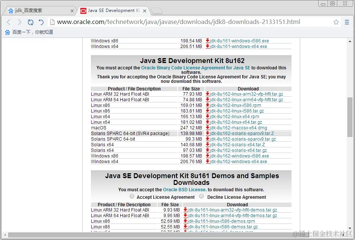Viewport: 355px width, 240px height.
Task: Click the download arrow icon for jdk-8u162-macosx-x64.dmg
Action: (x=207, y=127)
